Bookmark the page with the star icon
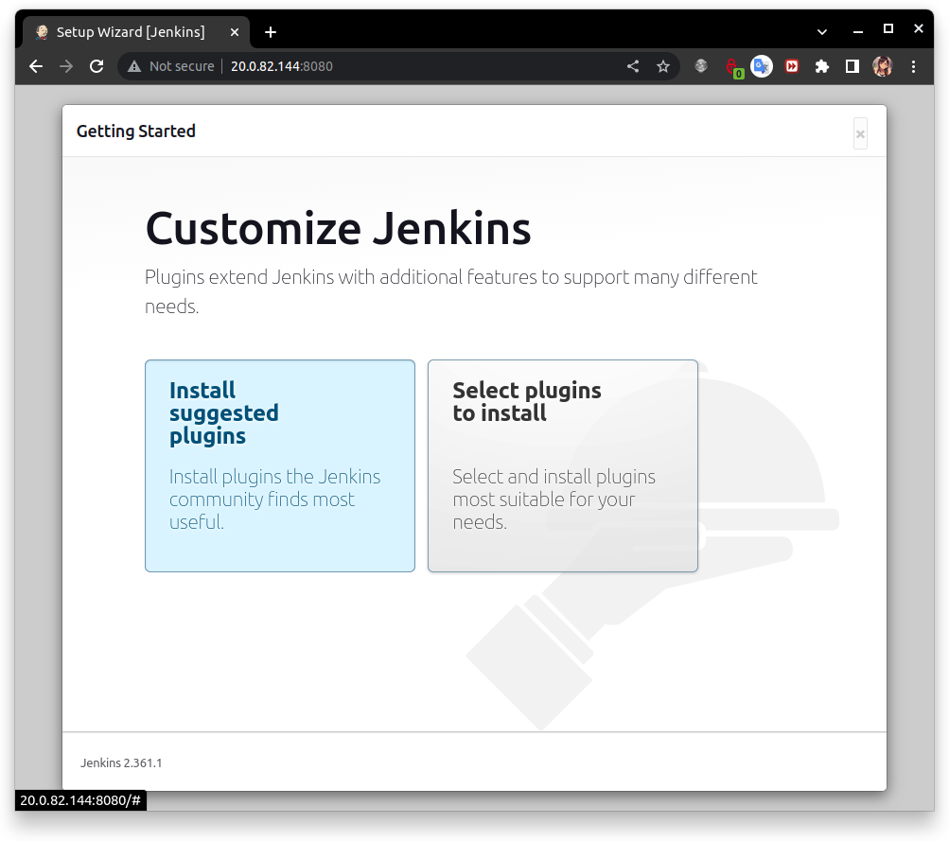Viewport: 949px width, 841px height. coord(662,66)
